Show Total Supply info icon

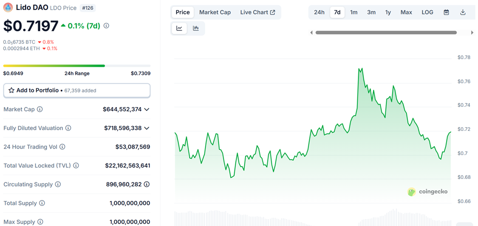click(42, 203)
